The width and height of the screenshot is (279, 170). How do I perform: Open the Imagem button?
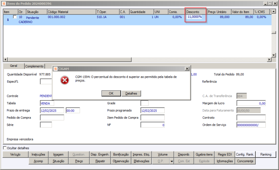tap(58, 154)
